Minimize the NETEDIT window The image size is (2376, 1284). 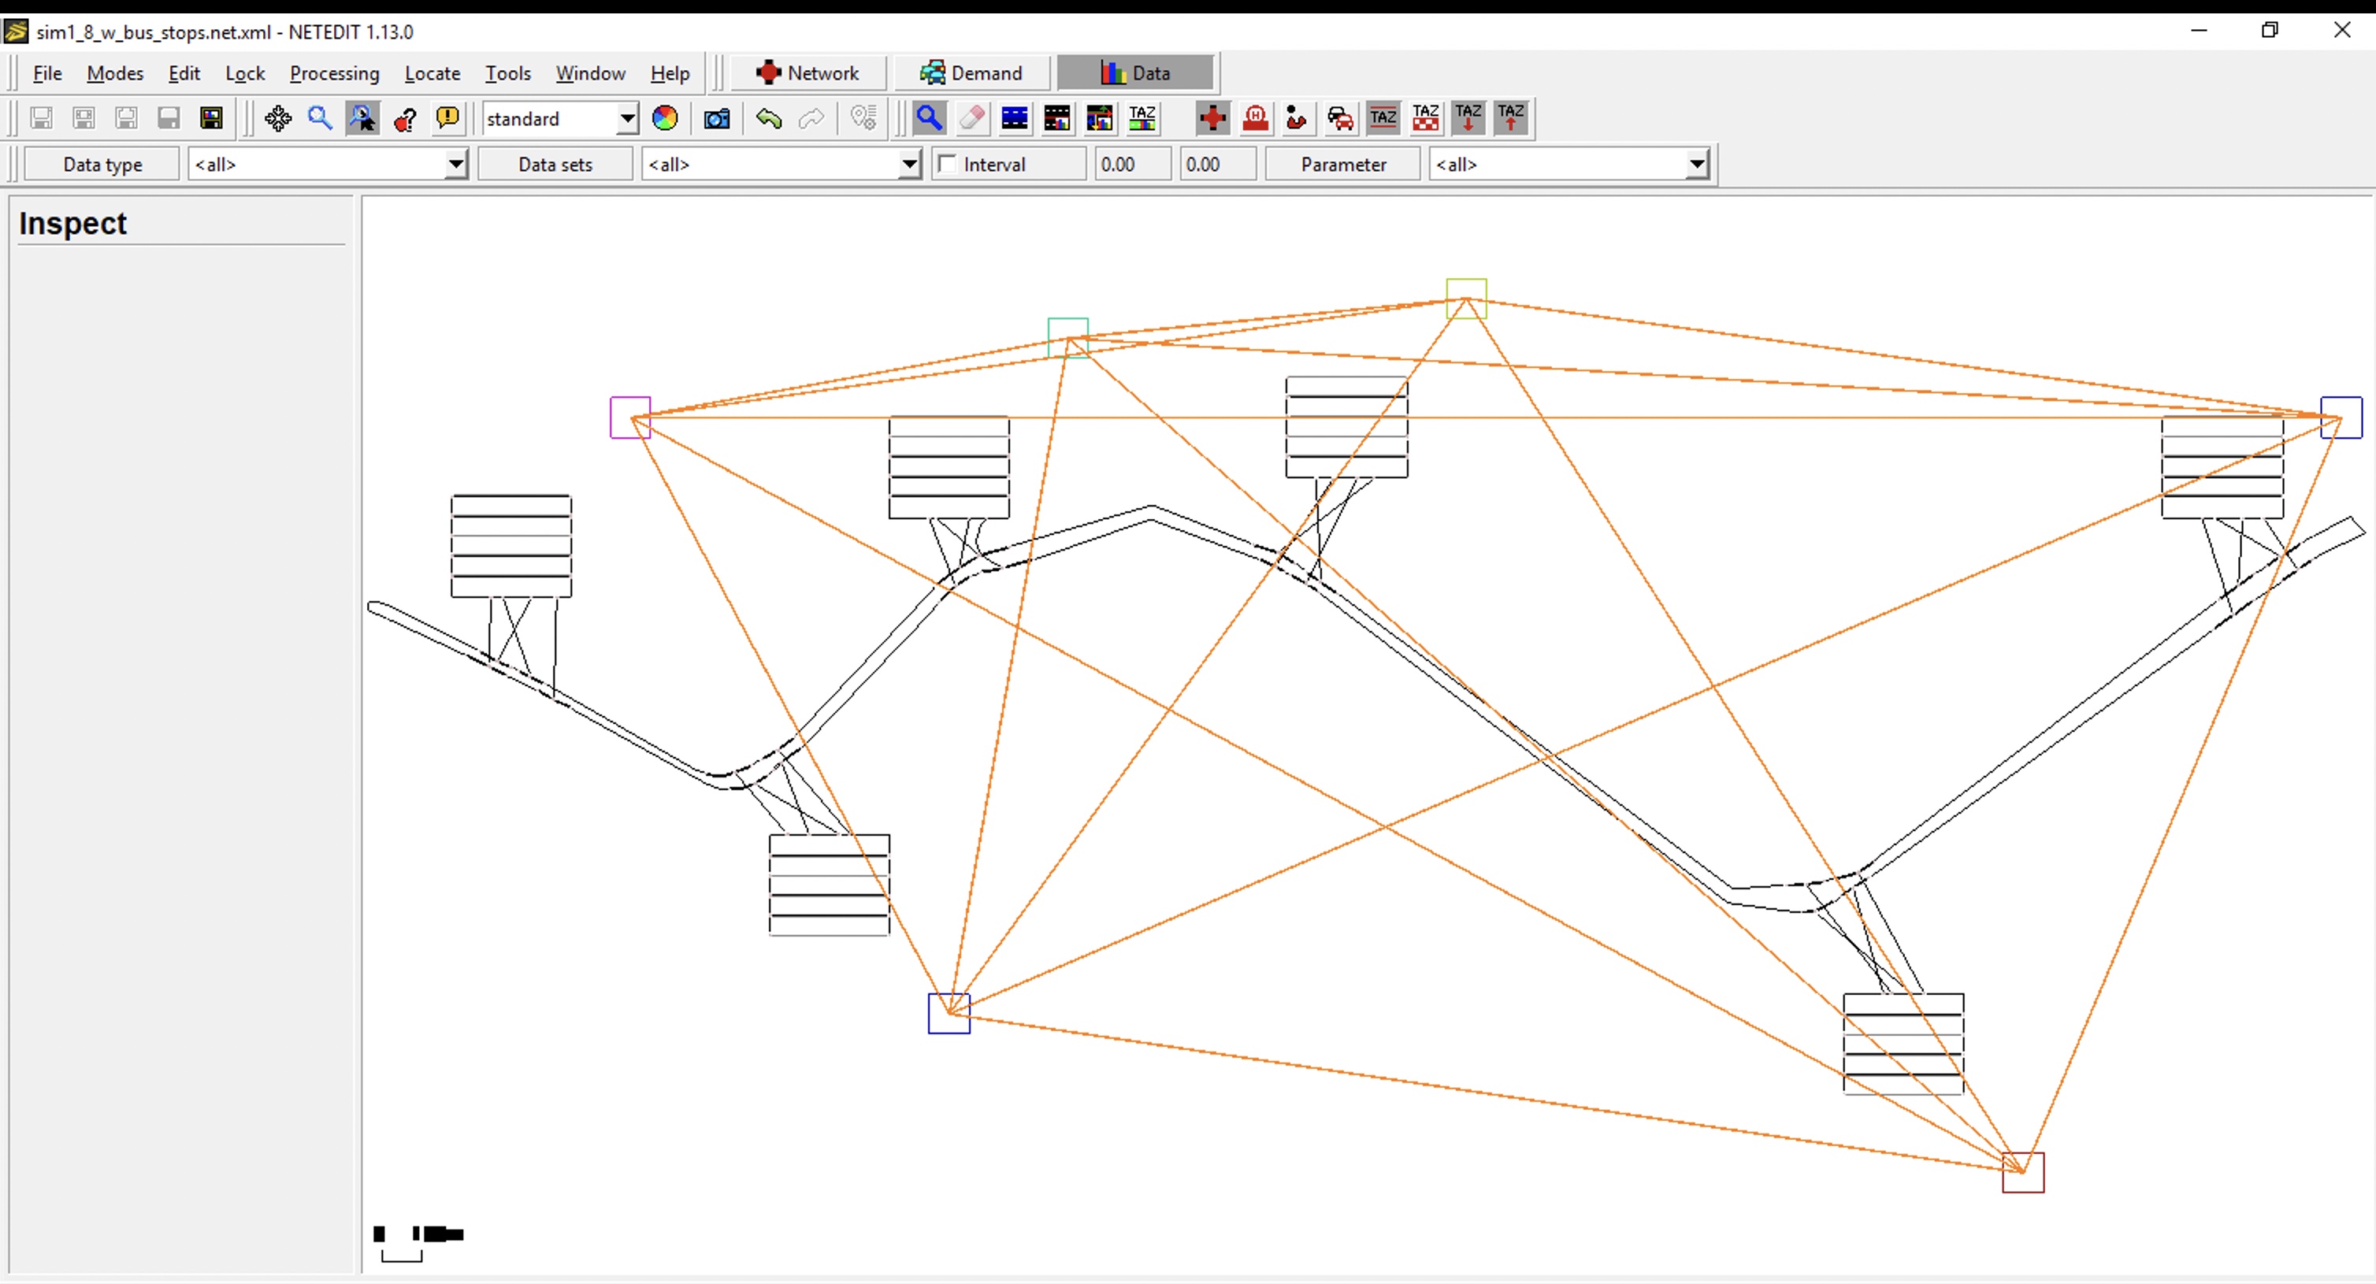pos(2199,31)
